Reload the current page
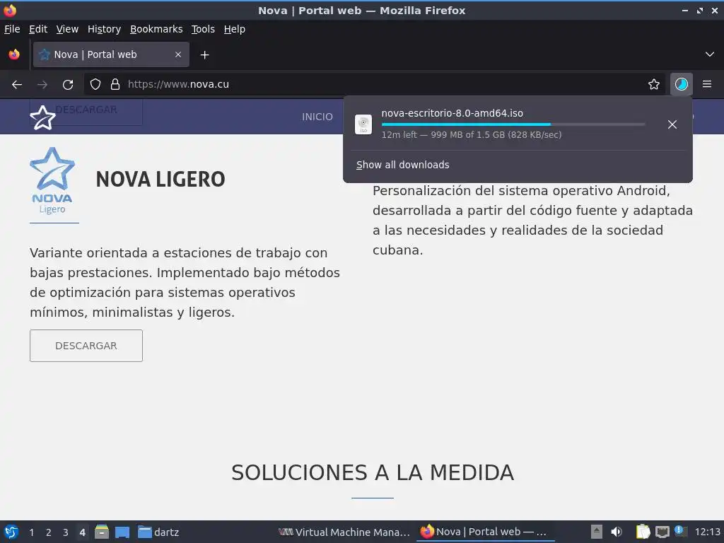Screen dimensions: 724x543 (68, 84)
